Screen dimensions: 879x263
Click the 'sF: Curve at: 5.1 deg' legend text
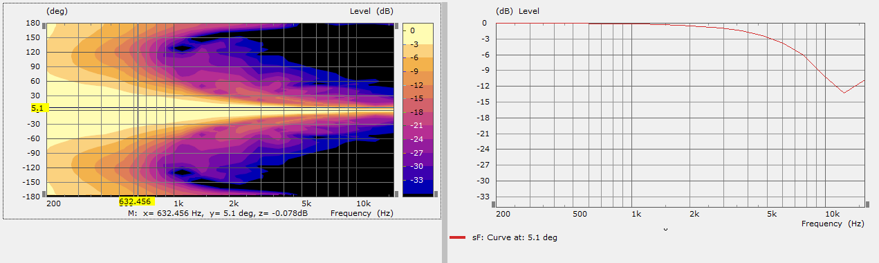[515, 237]
